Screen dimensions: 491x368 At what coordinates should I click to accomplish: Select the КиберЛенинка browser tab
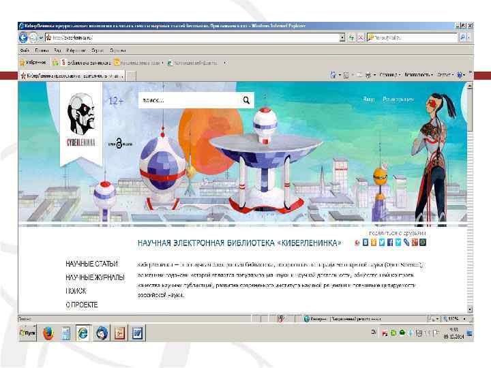pyautogui.click(x=72, y=76)
